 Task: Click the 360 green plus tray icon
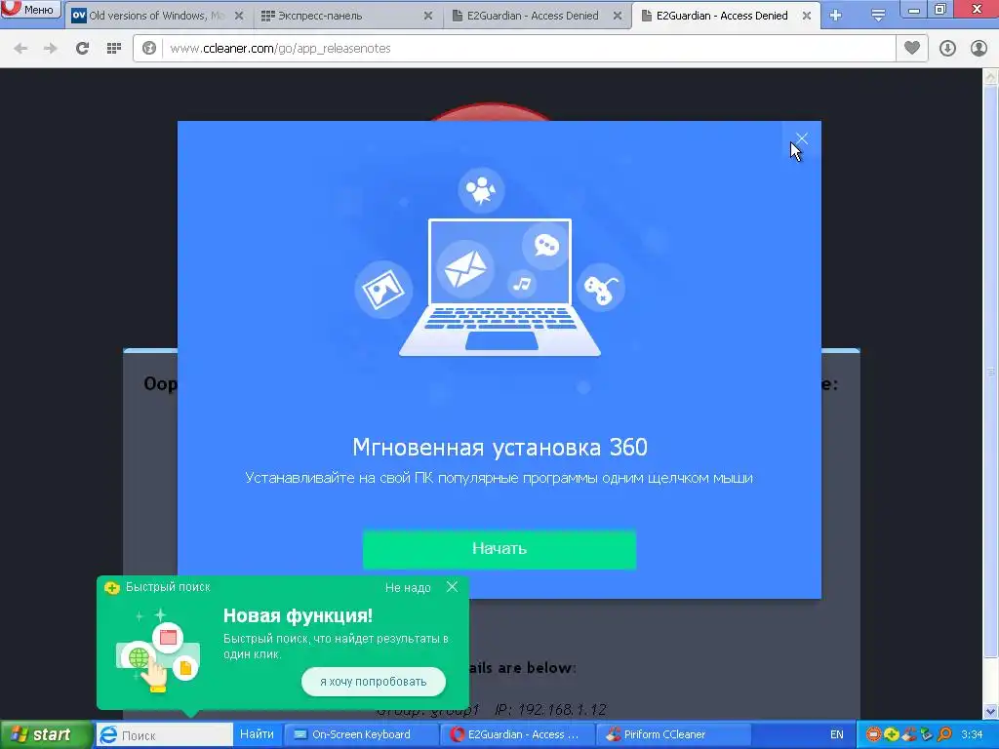point(892,734)
